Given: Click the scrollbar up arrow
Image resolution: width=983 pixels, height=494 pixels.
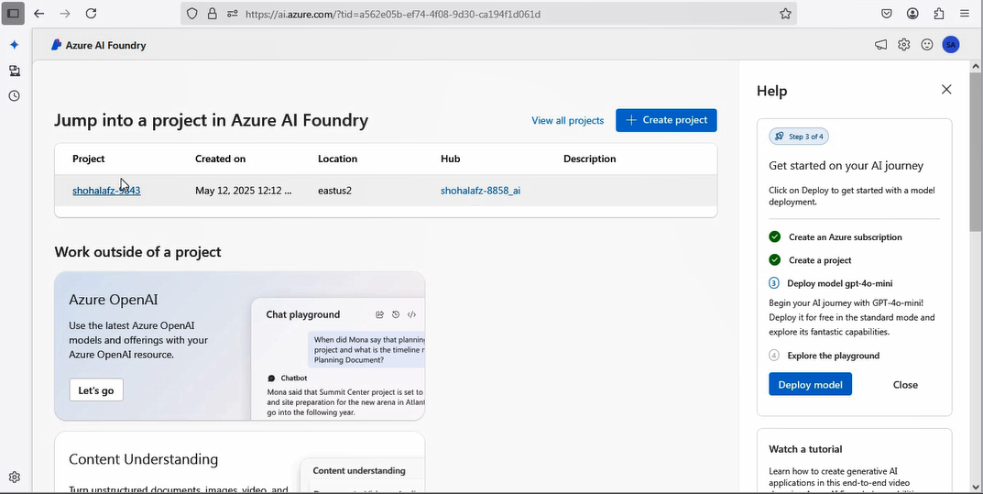Looking at the screenshot, I should click(976, 66).
